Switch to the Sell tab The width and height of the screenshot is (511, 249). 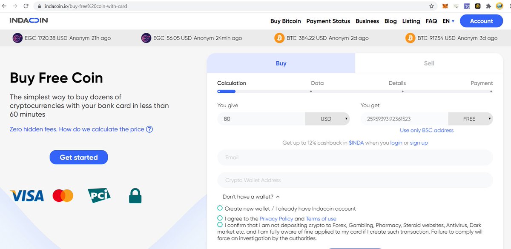429,63
